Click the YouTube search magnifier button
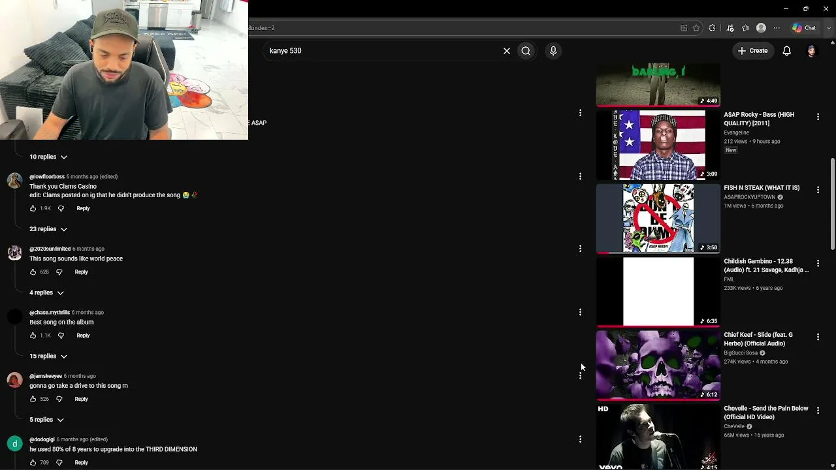The height and width of the screenshot is (470, 836). tap(526, 51)
